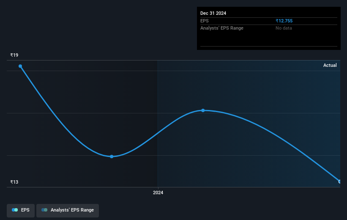Click the ₹12.755 EPS value in tooltip
The width and height of the screenshot is (347, 220).
pos(284,21)
